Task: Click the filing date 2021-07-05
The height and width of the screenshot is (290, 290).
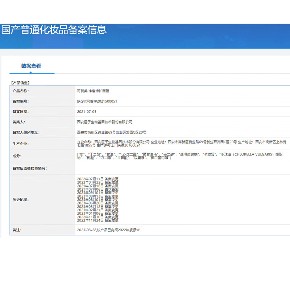Action: click(87, 112)
